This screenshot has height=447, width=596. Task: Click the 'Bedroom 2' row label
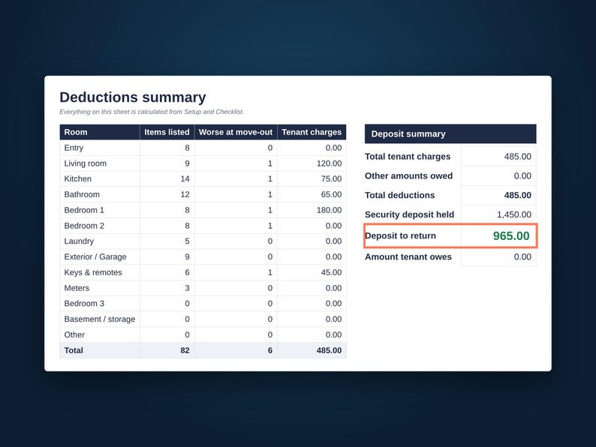[x=84, y=226]
